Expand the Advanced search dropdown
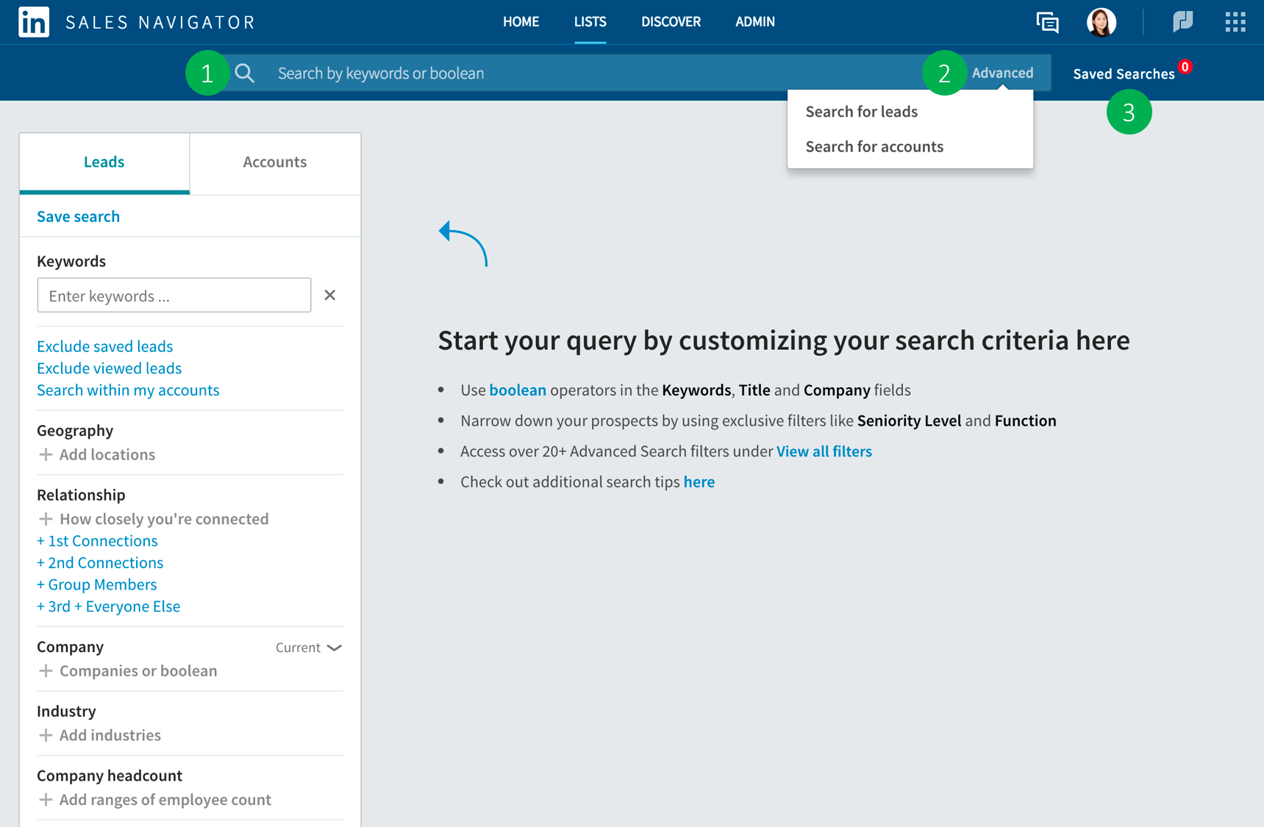1264x827 pixels. click(1002, 73)
